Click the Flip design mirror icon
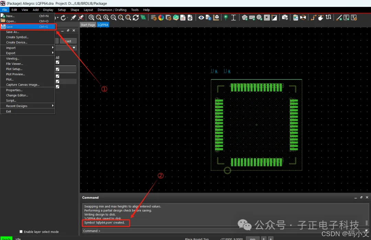 [303, 18]
